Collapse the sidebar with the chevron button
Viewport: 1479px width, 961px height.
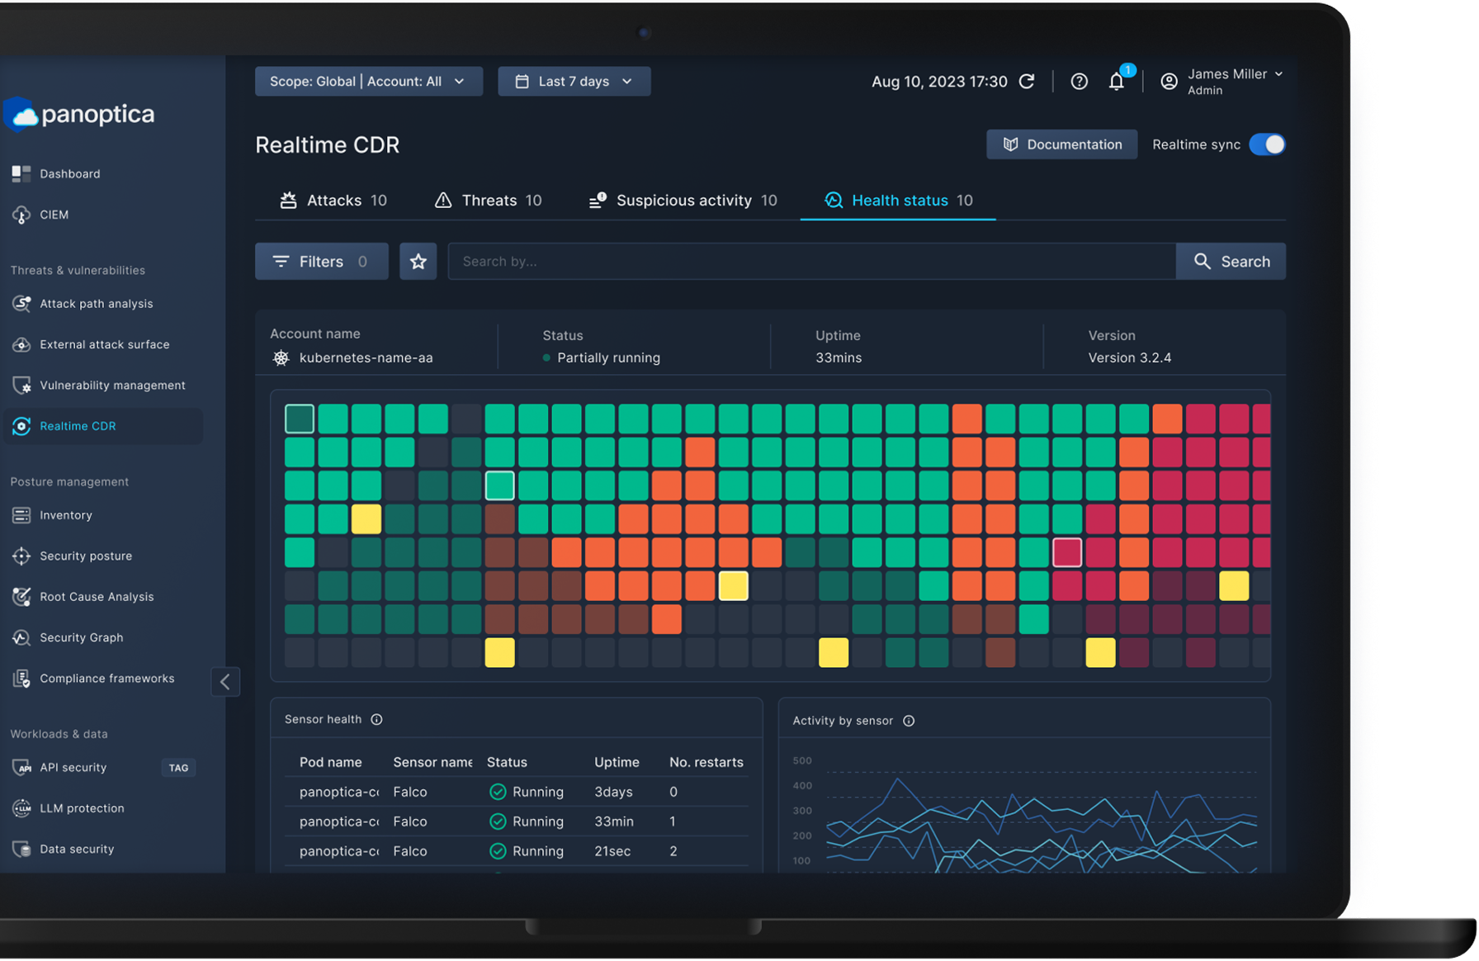coord(225,682)
